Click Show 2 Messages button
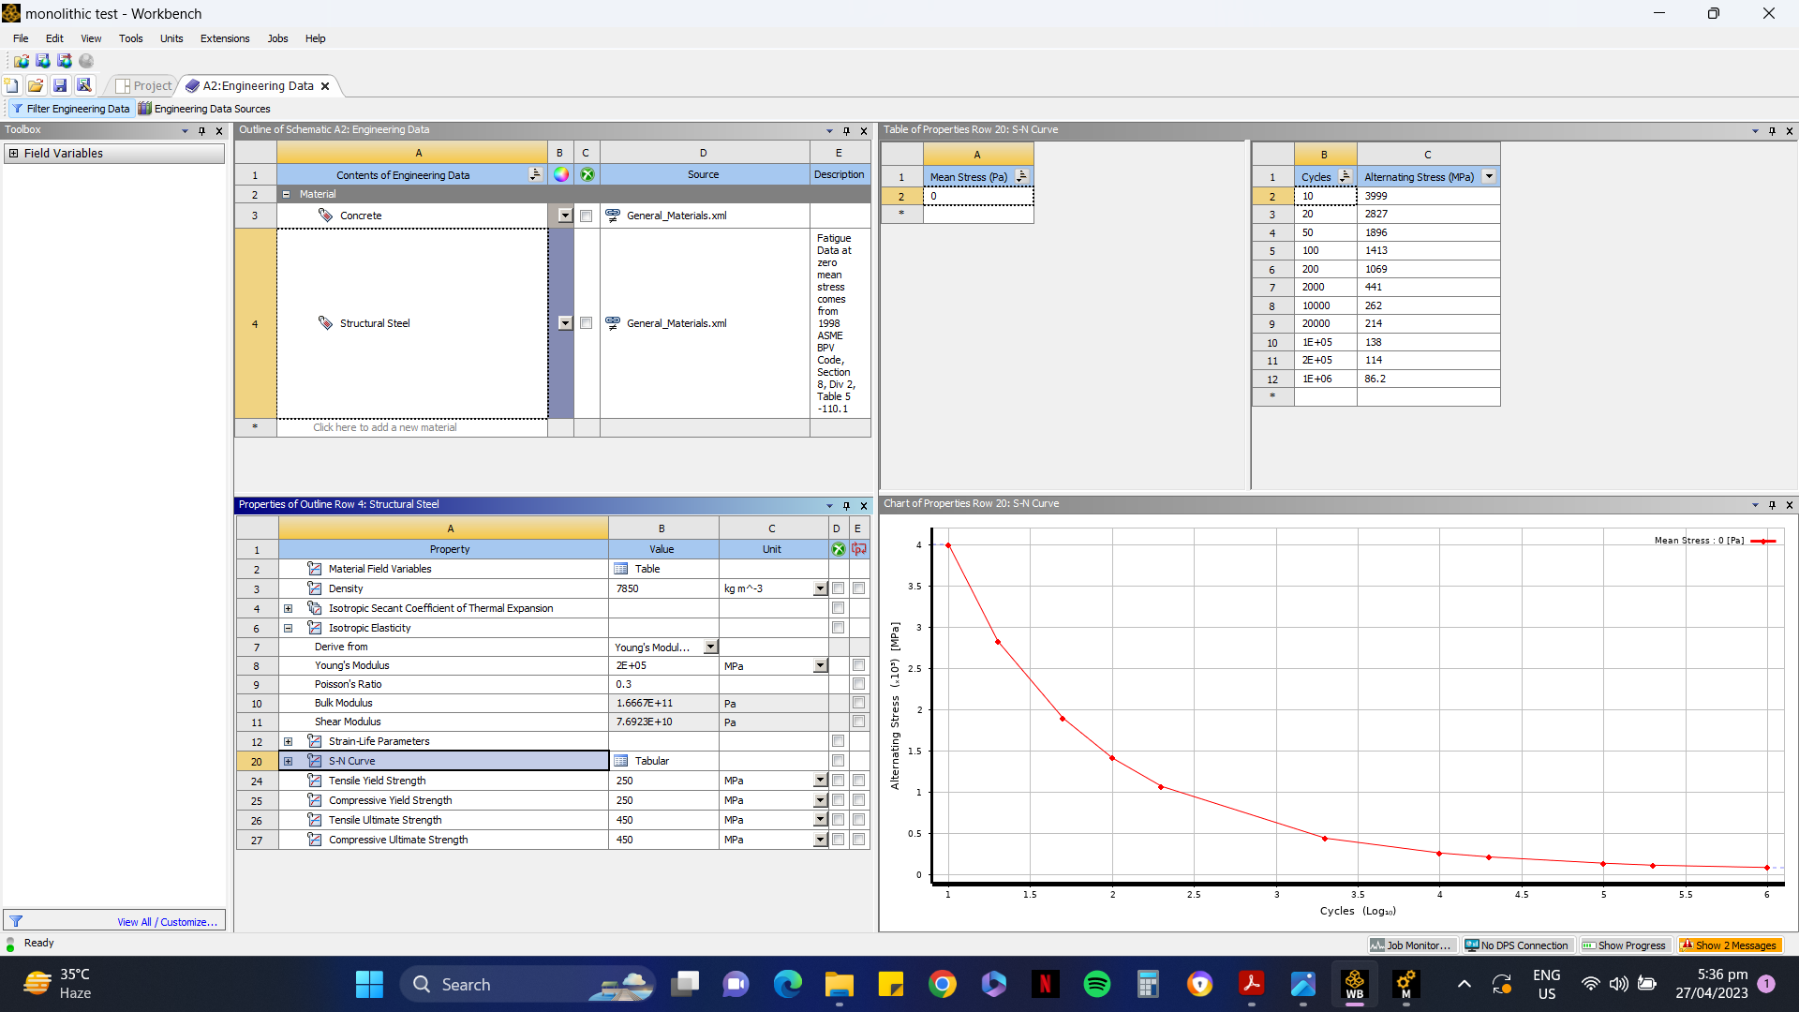Image resolution: width=1799 pixels, height=1012 pixels. (x=1730, y=945)
